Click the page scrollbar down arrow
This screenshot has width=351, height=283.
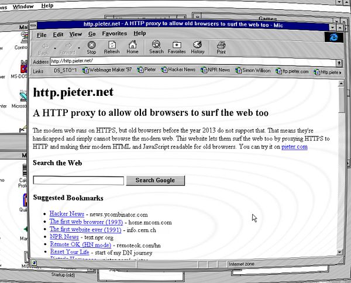340,252
